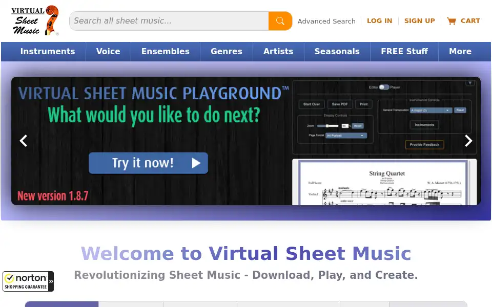Click the orange search magnifier button
The width and height of the screenshot is (492, 307).
280,21
